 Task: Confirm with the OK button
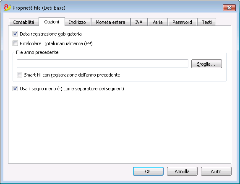pos(148,171)
